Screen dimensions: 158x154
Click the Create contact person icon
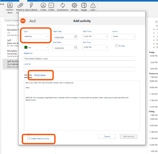[x=43, y=5]
